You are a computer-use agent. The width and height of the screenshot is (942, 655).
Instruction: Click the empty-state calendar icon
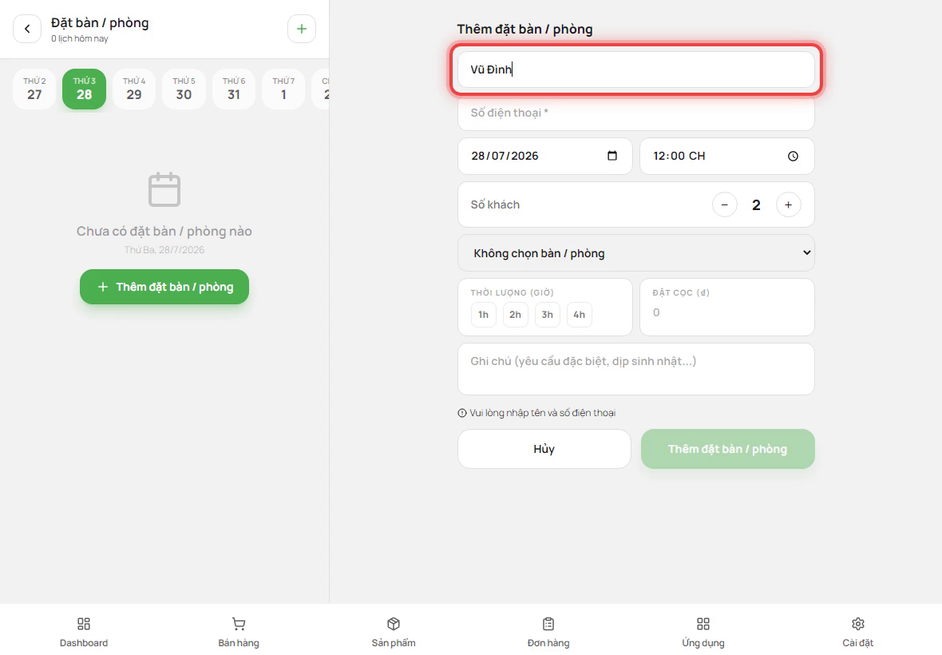coord(164,189)
